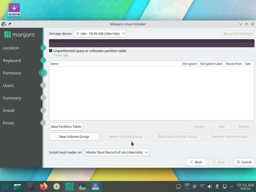Click the Manjaro logo in the sidebar
Viewport: 256px width, 192px height.
(x=19, y=34)
